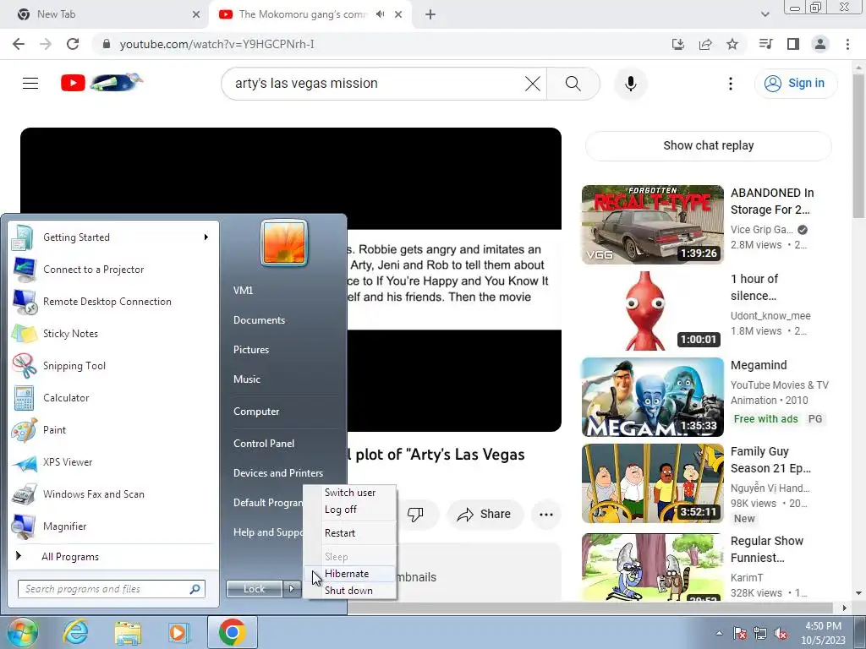Open Chrome media controls icon

pos(766,44)
